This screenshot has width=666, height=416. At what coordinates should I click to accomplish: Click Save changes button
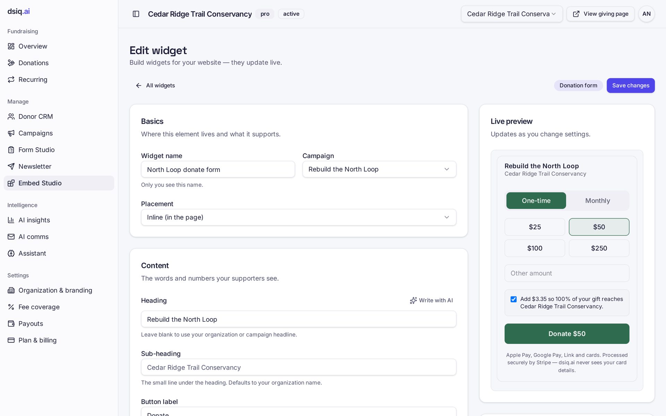point(630,86)
